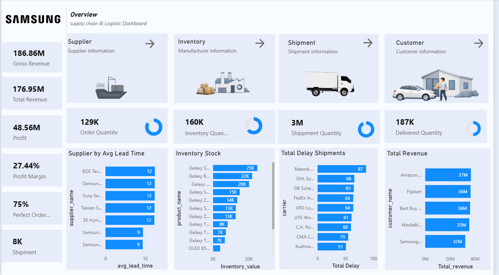Click the Total_revenue axis label

click(456, 266)
